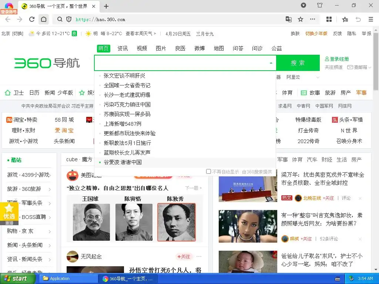Click the browser back arrow
Viewport: 379px width, 284px height.
click(8, 19)
